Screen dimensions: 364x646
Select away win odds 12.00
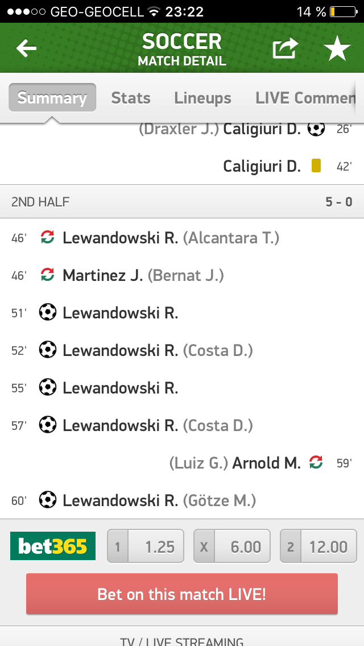coord(318,546)
